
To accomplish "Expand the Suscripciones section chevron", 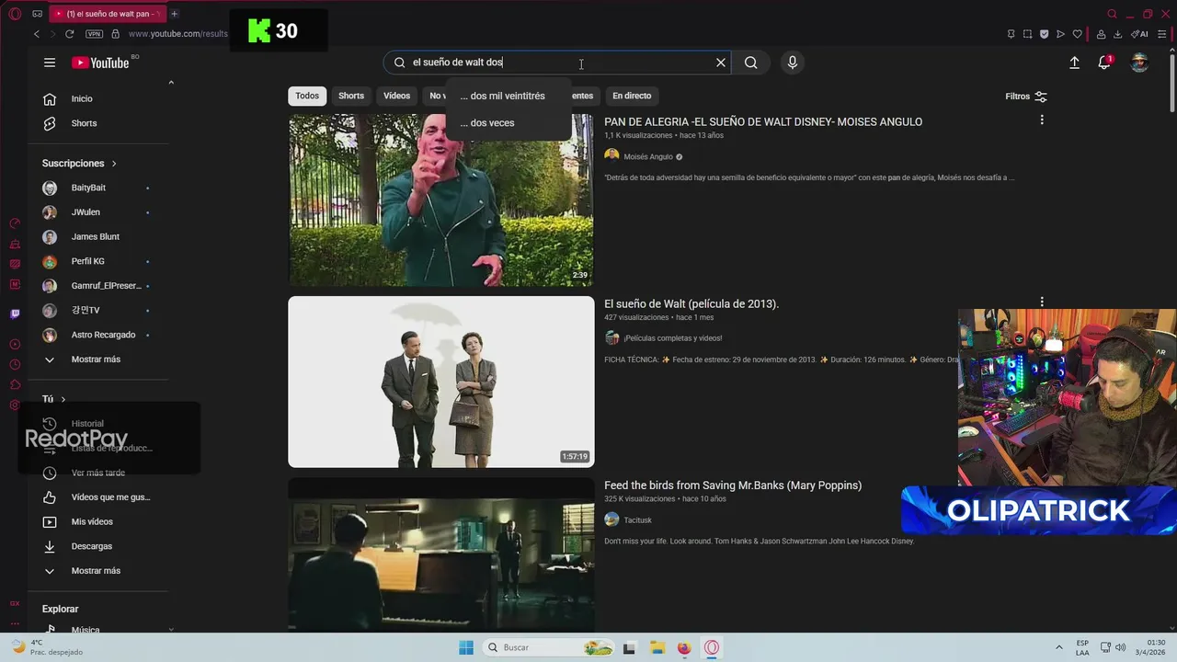I will tap(114, 164).
